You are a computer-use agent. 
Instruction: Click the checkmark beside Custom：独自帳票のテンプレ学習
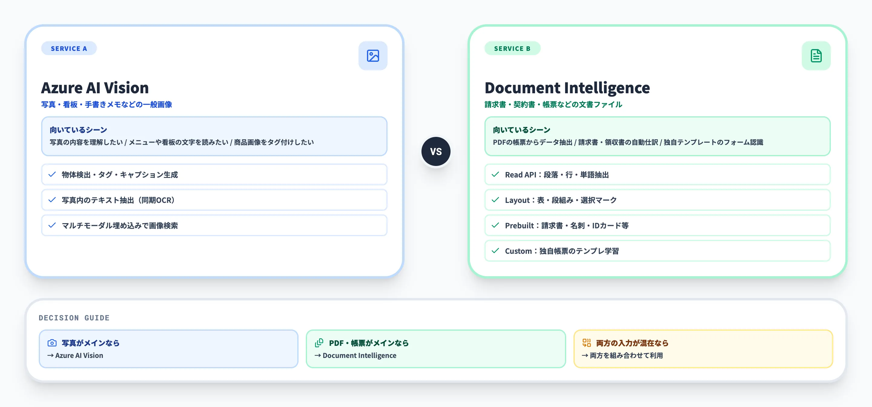point(495,251)
